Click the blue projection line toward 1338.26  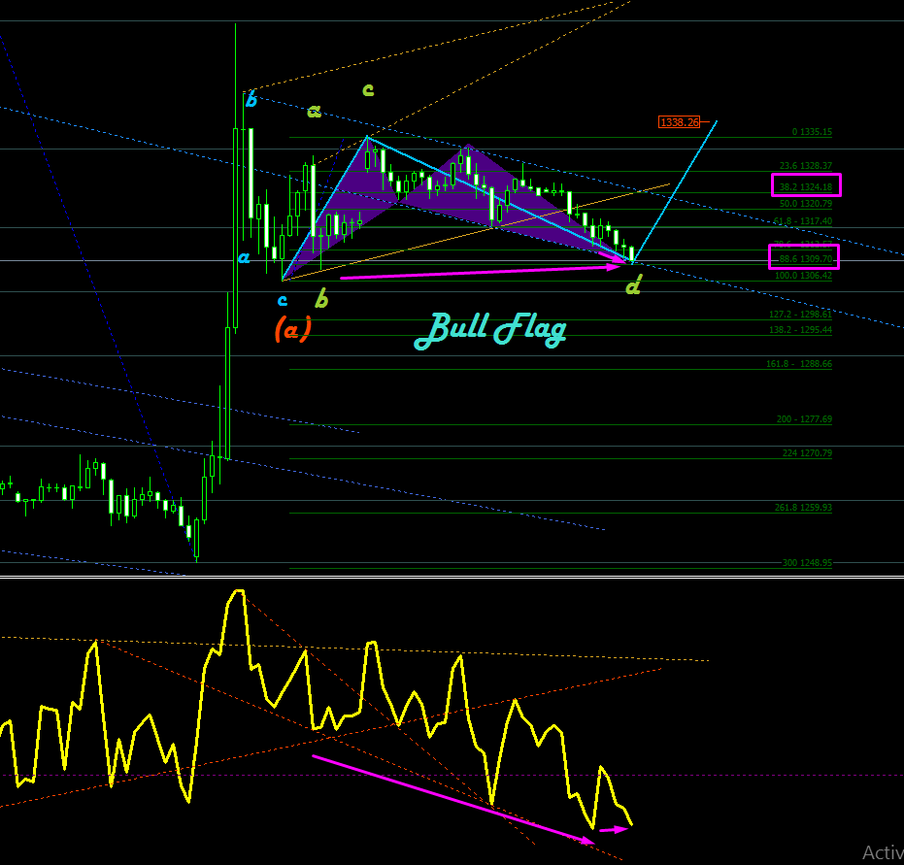tap(675, 191)
